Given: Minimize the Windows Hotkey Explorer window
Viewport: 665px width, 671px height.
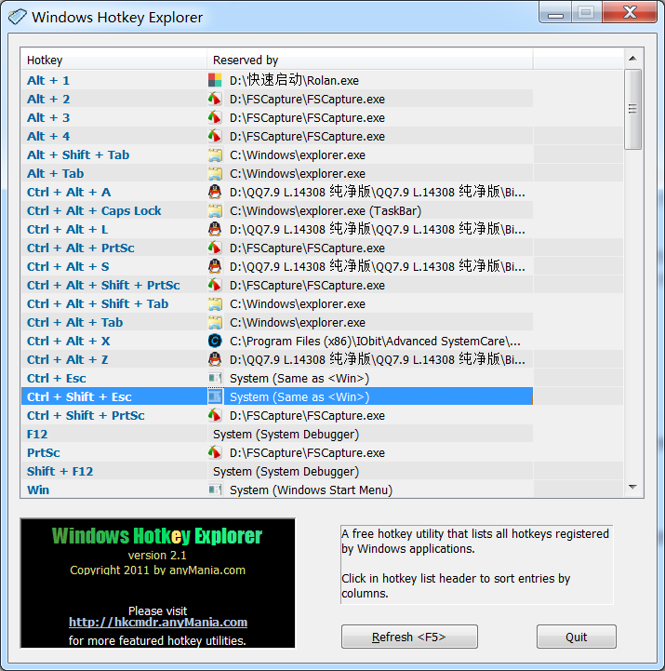Looking at the screenshot, I should coord(555,13).
